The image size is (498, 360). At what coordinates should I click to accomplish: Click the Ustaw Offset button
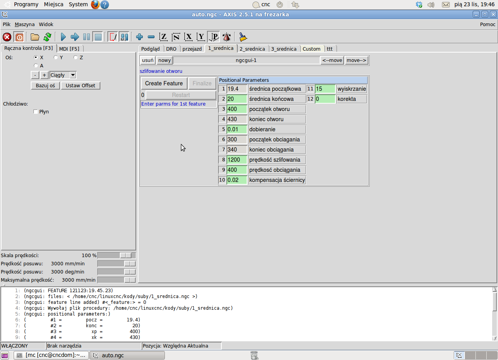[x=81, y=86]
